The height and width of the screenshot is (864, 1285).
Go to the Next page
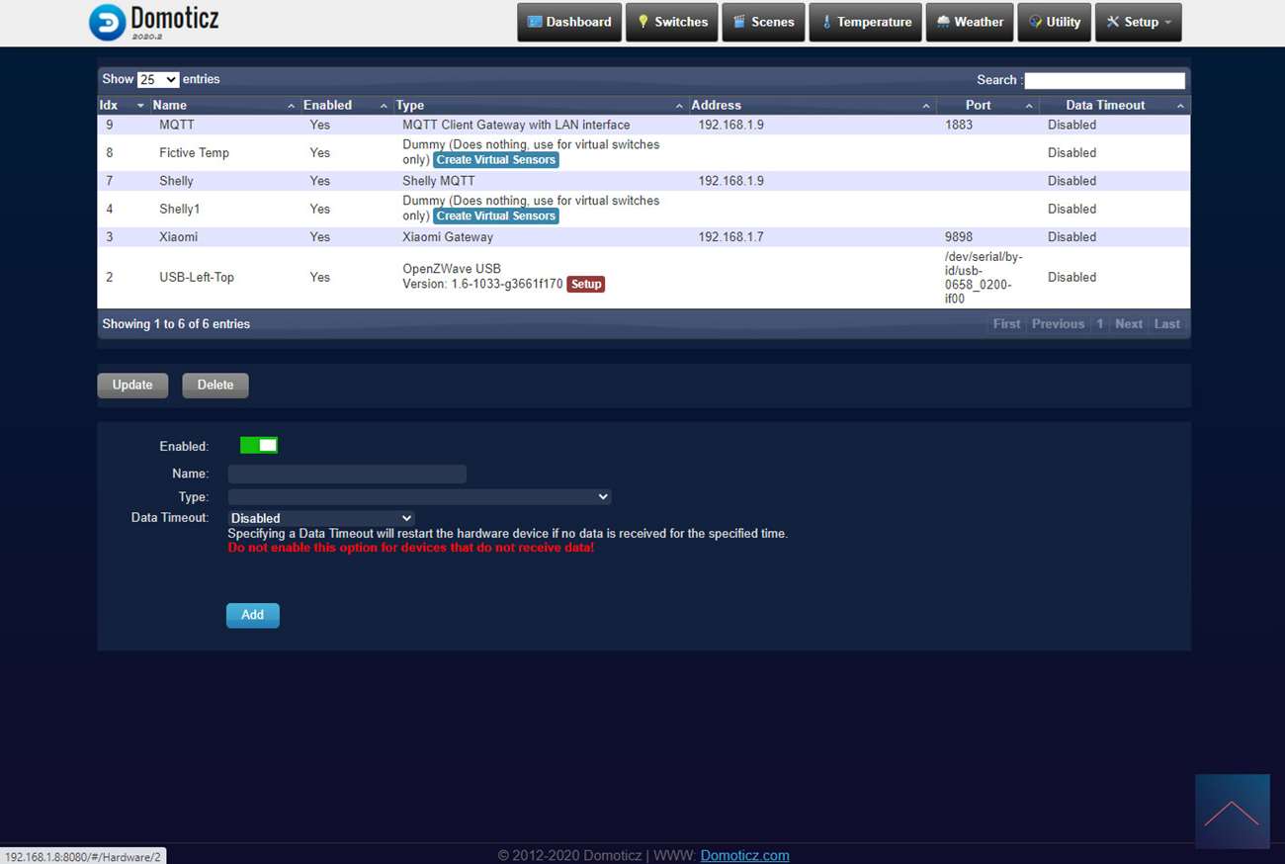click(x=1129, y=324)
